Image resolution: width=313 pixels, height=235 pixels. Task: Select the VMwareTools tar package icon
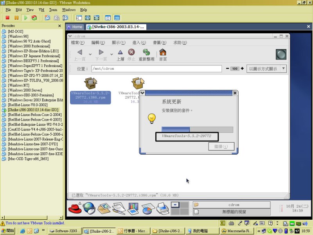pos(138,83)
